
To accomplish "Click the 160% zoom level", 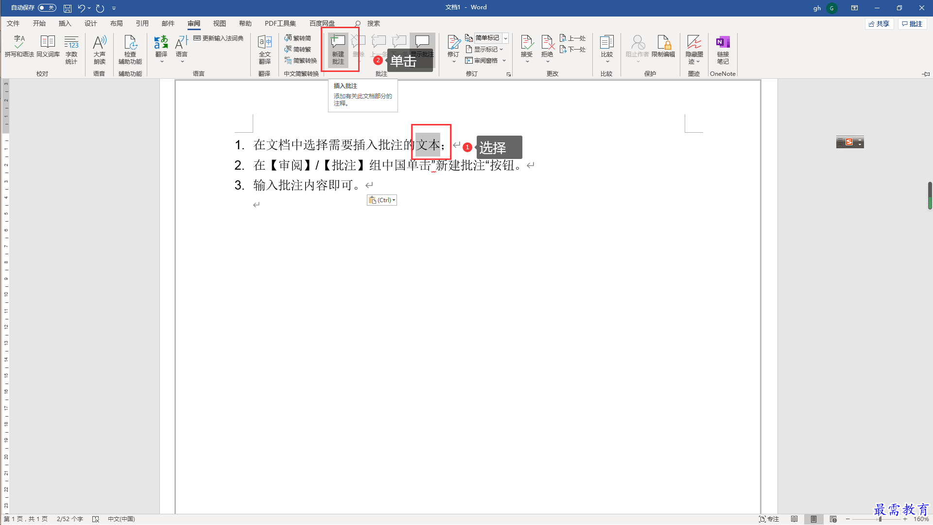I will (x=921, y=519).
